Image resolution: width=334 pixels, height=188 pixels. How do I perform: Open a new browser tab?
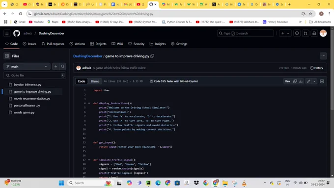[x=289, y=4]
